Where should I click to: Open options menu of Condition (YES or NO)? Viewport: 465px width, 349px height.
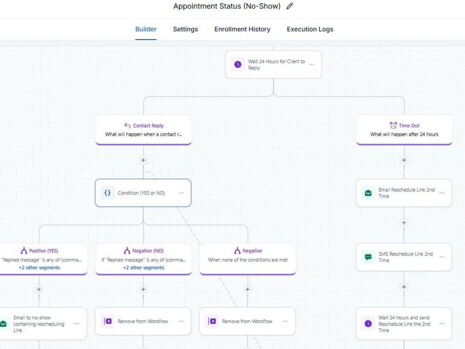[x=181, y=193]
